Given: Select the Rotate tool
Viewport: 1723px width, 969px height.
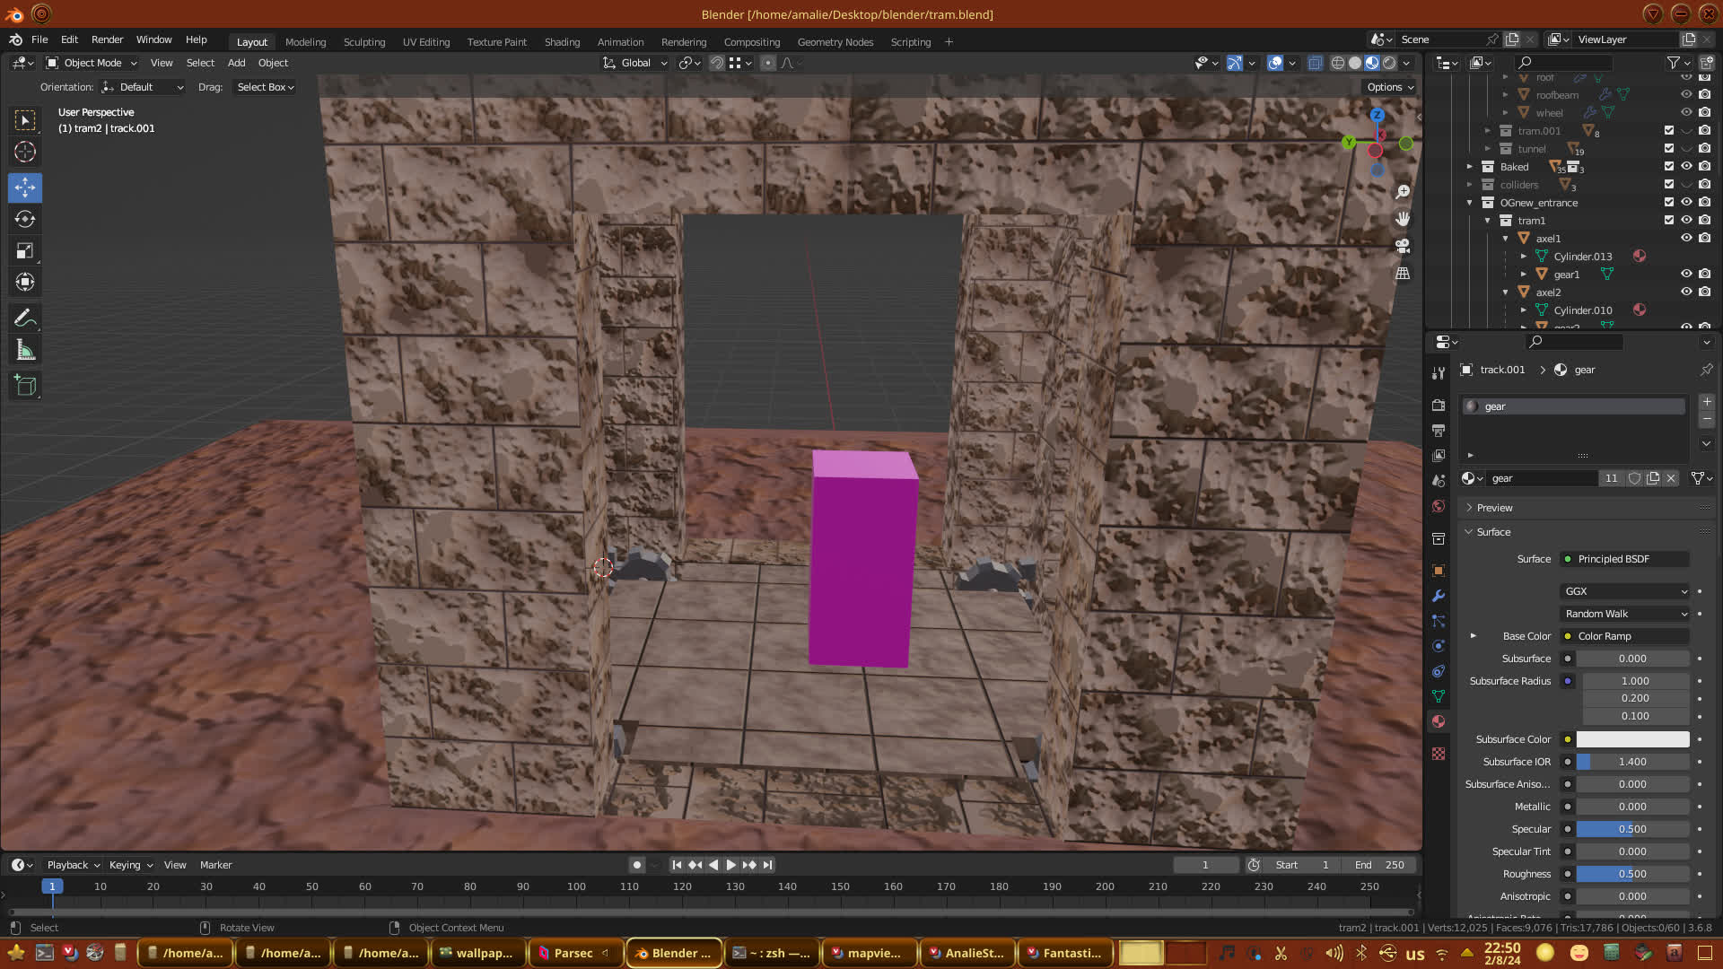Looking at the screenshot, I should coord(25,219).
